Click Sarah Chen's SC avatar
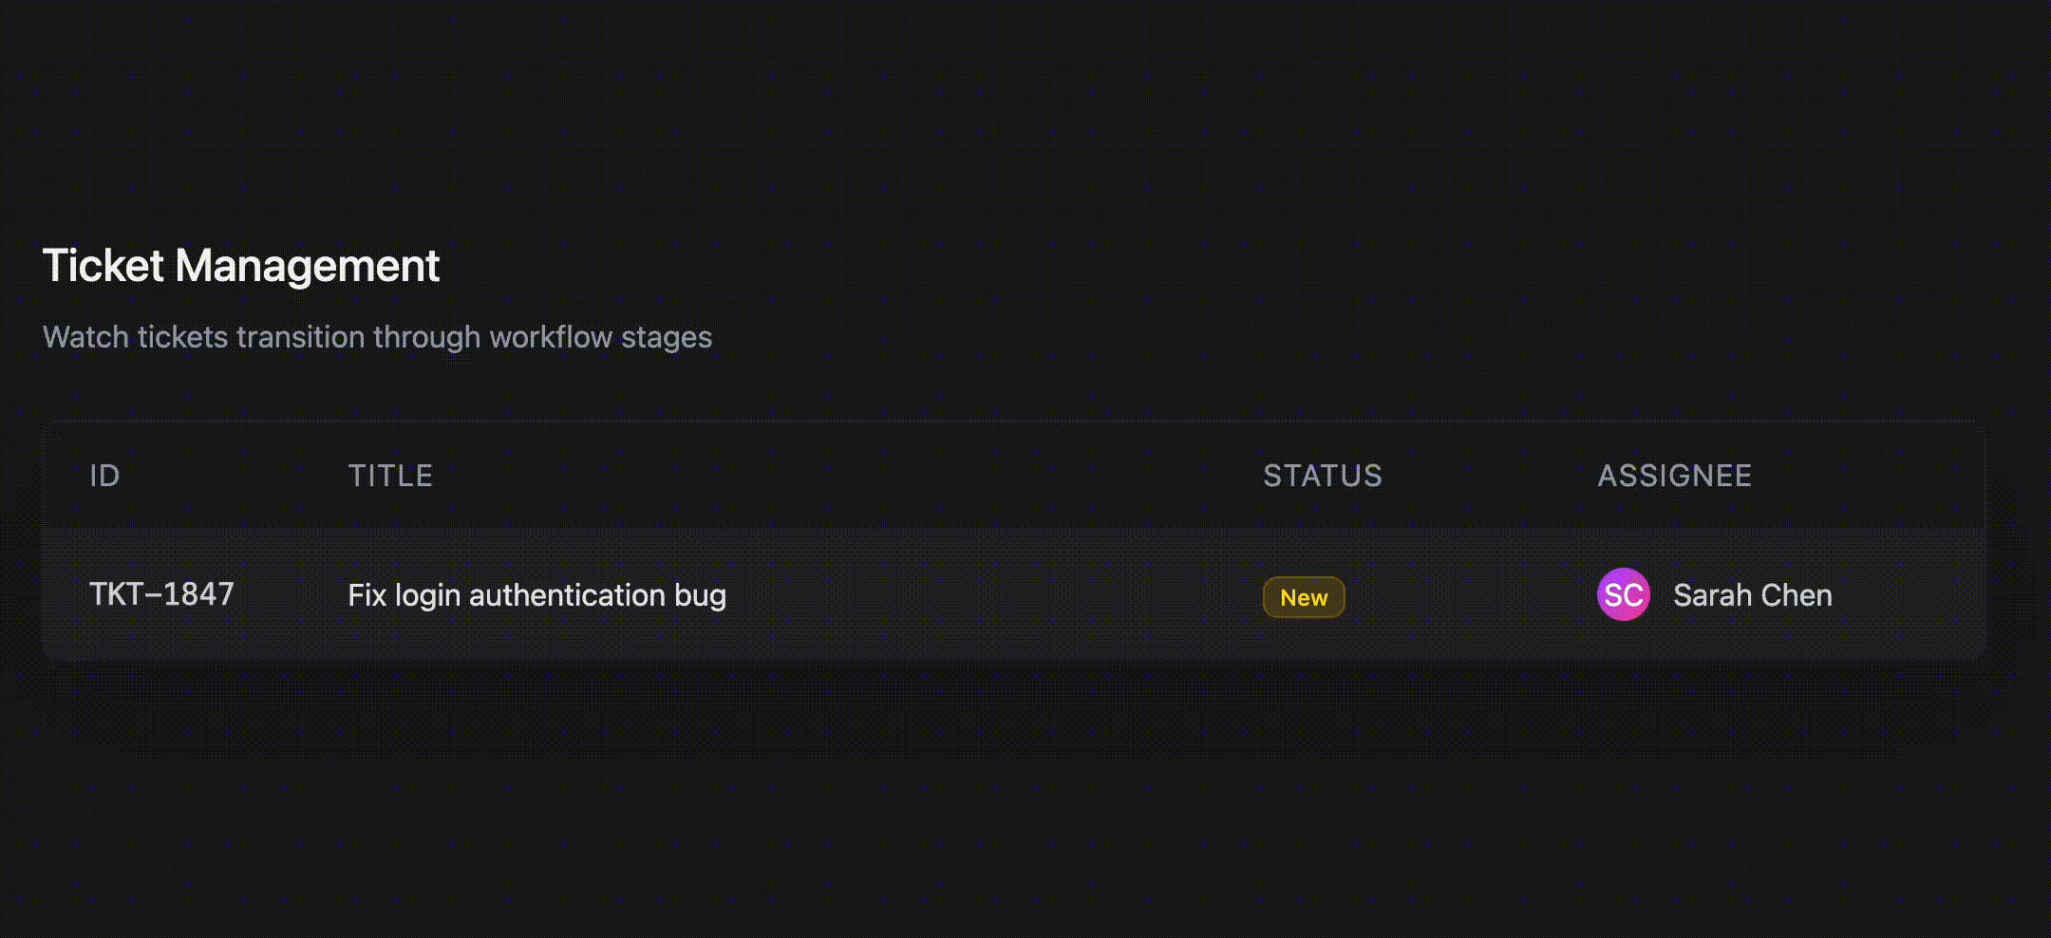This screenshot has width=2051, height=938. click(1623, 594)
